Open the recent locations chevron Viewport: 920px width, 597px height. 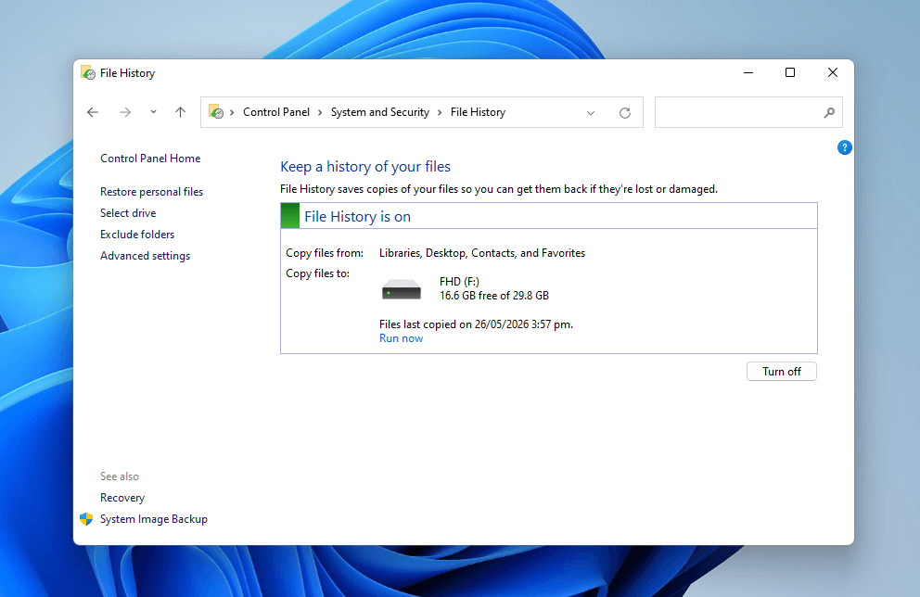click(153, 111)
